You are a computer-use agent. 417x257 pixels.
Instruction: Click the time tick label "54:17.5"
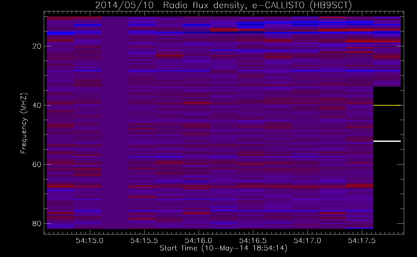tap(362, 241)
